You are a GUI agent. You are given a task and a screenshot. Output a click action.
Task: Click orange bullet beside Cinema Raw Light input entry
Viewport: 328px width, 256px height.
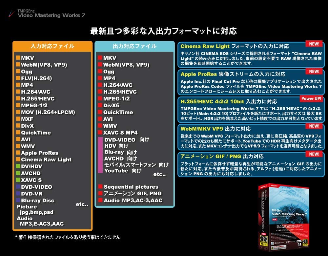pyautogui.click(x=18, y=160)
